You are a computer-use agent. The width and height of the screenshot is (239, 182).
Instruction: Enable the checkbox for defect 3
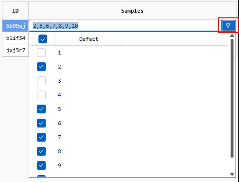click(41, 81)
